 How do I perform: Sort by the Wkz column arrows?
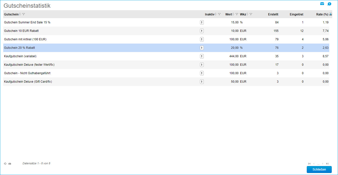click(247, 14)
